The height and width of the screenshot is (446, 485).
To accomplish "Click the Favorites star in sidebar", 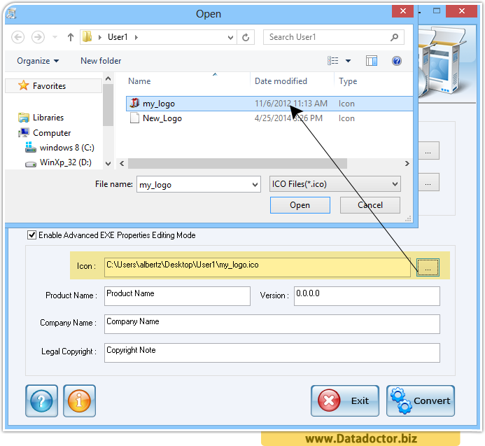I will (x=24, y=85).
